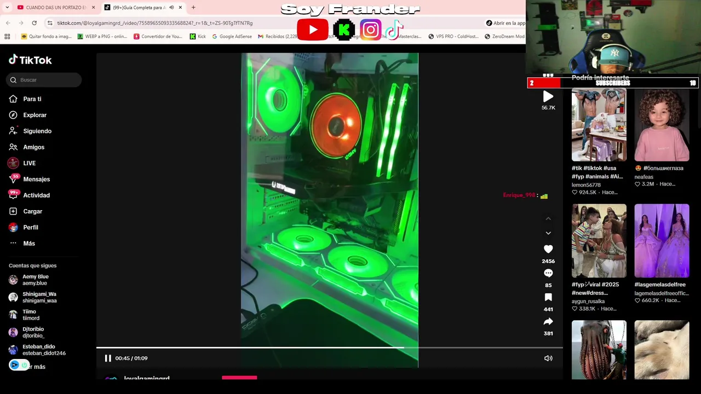Open the #lasgemelasdelfree video thumbnail

662,241
